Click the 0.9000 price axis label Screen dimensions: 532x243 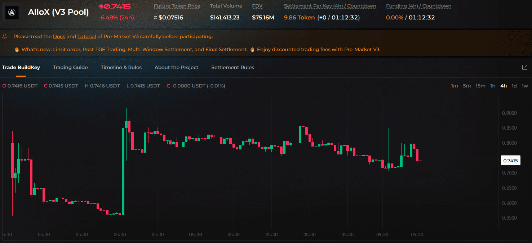(x=509, y=113)
